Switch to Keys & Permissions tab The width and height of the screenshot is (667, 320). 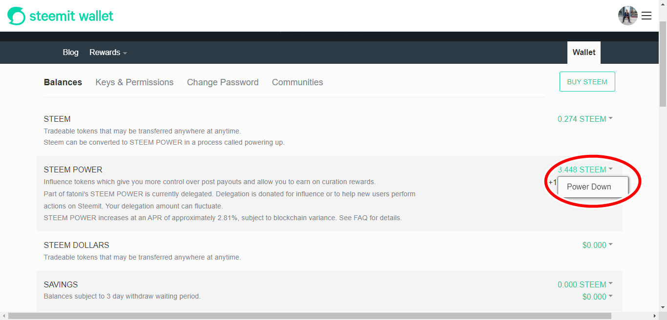tap(134, 82)
